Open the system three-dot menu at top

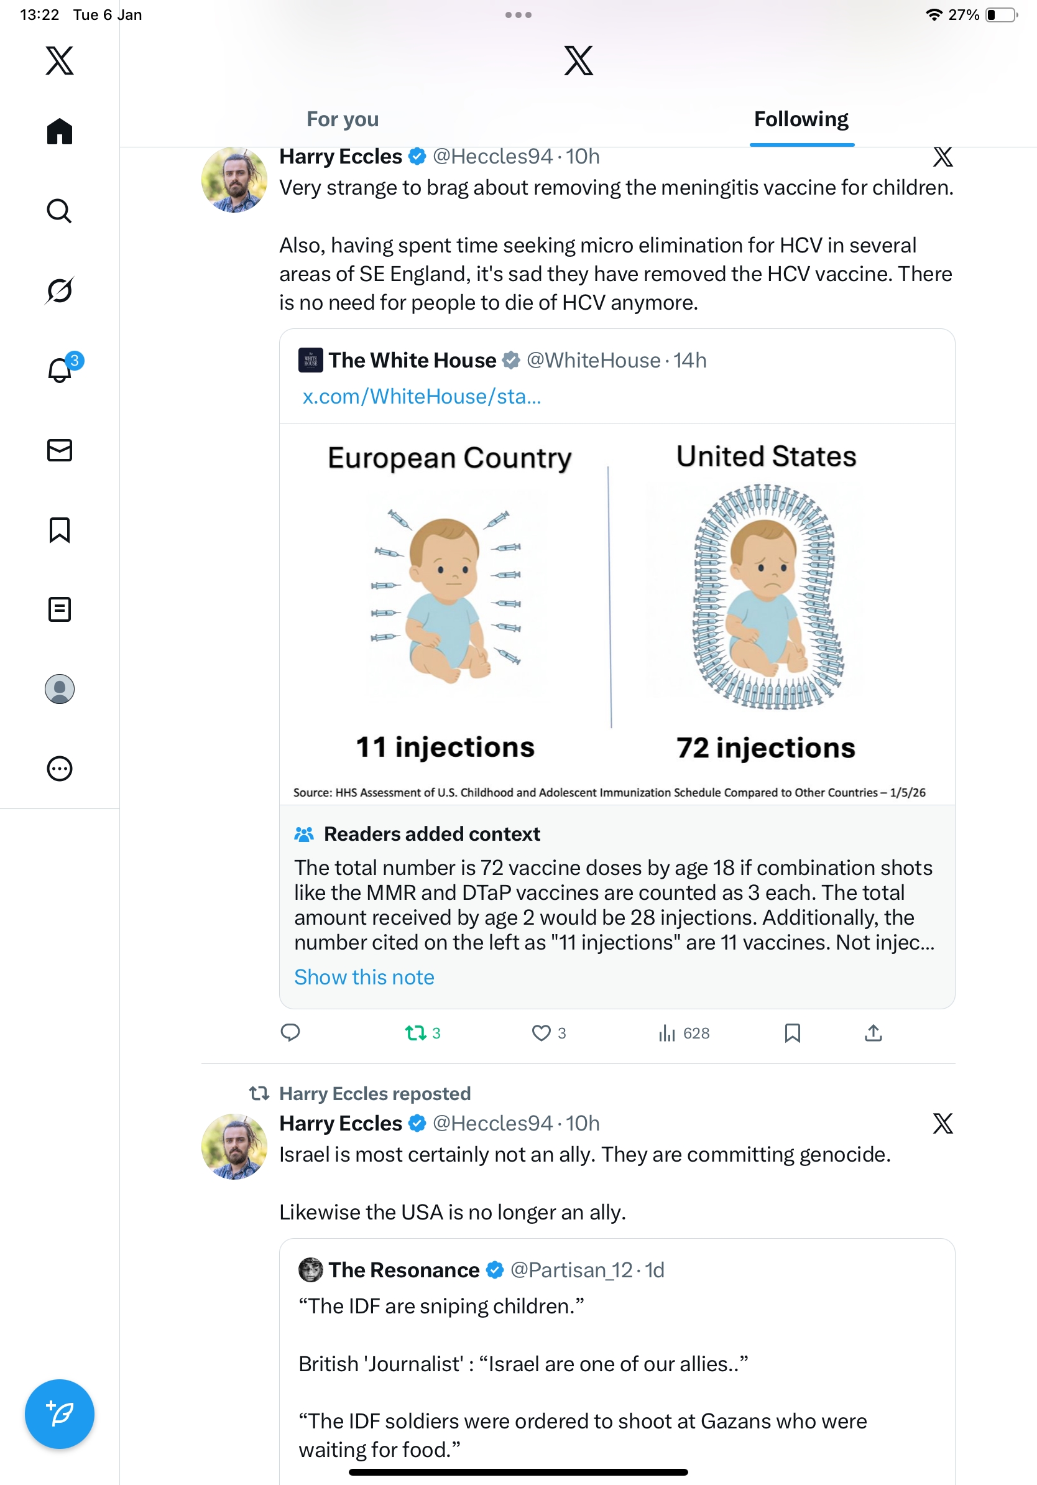518,15
